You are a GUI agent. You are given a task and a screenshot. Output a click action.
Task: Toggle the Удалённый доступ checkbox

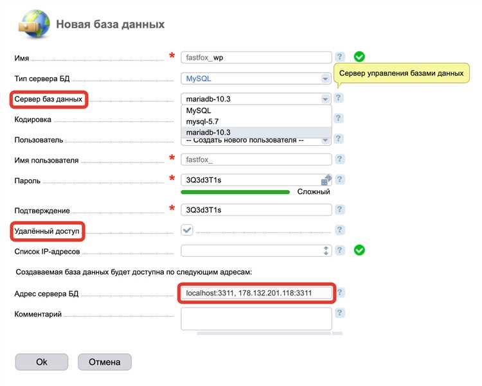[187, 230]
